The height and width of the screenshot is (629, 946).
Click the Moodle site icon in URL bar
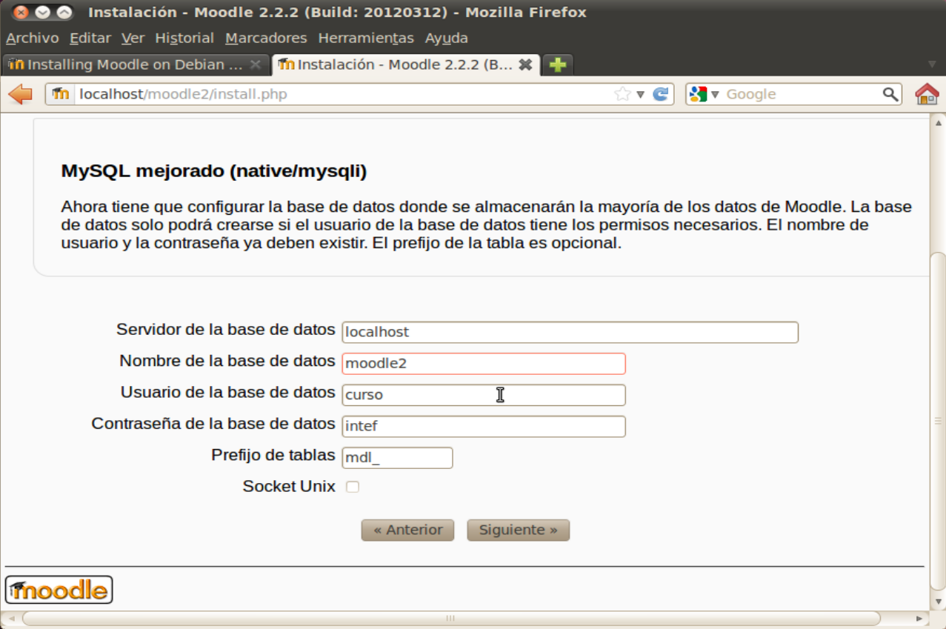(x=61, y=94)
